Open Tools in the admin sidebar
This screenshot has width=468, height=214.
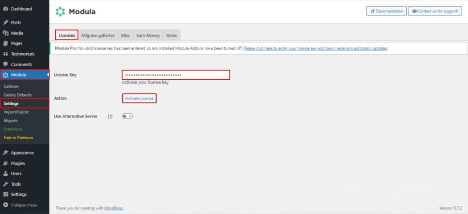click(16, 184)
